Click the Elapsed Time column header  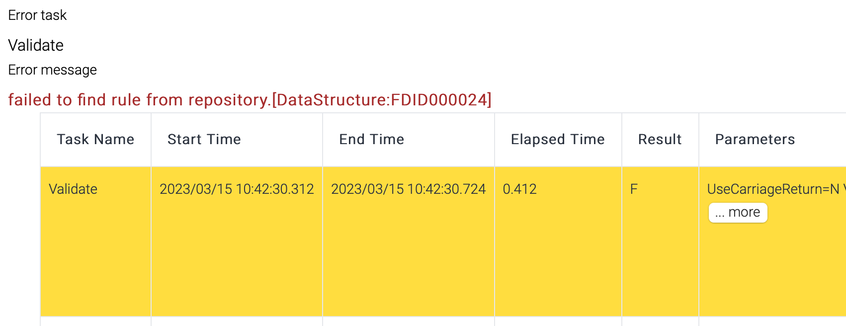(557, 140)
